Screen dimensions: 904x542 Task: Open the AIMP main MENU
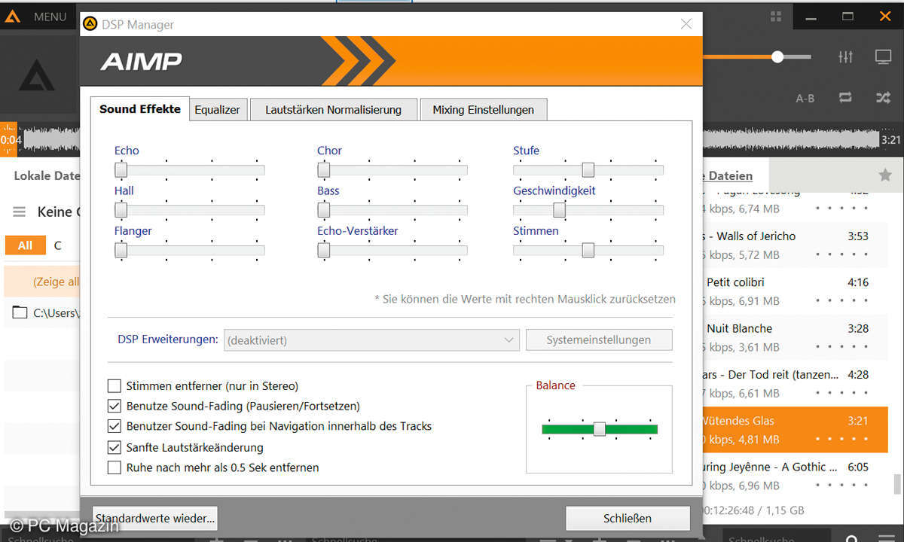(x=50, y=17)
